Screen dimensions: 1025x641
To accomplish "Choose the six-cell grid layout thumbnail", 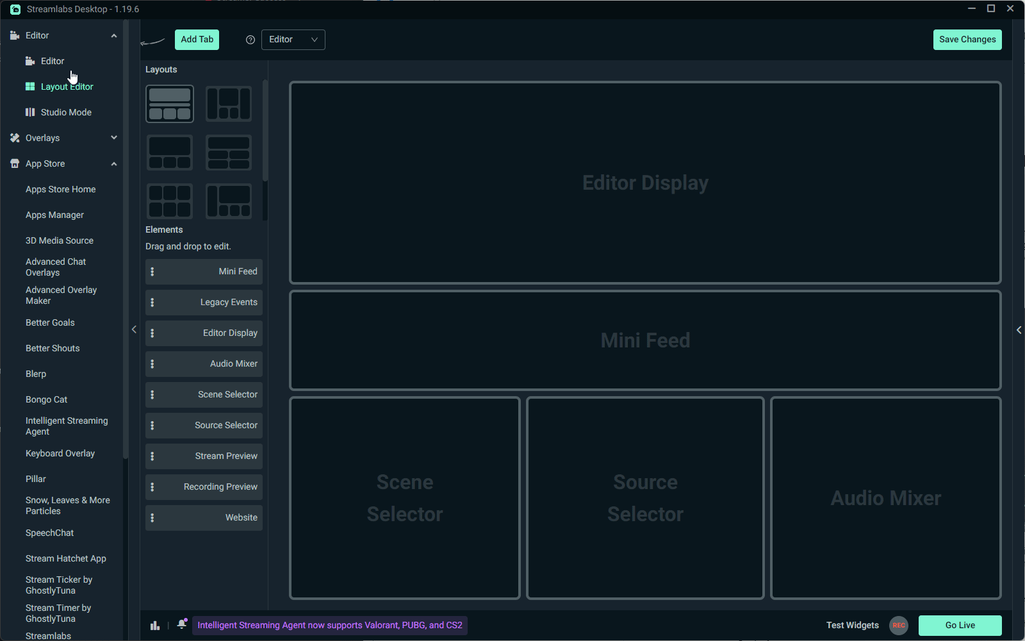I will [170, 201].
